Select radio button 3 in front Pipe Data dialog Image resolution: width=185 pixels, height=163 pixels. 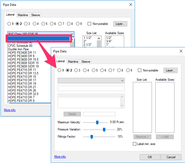tap(76, 70)
